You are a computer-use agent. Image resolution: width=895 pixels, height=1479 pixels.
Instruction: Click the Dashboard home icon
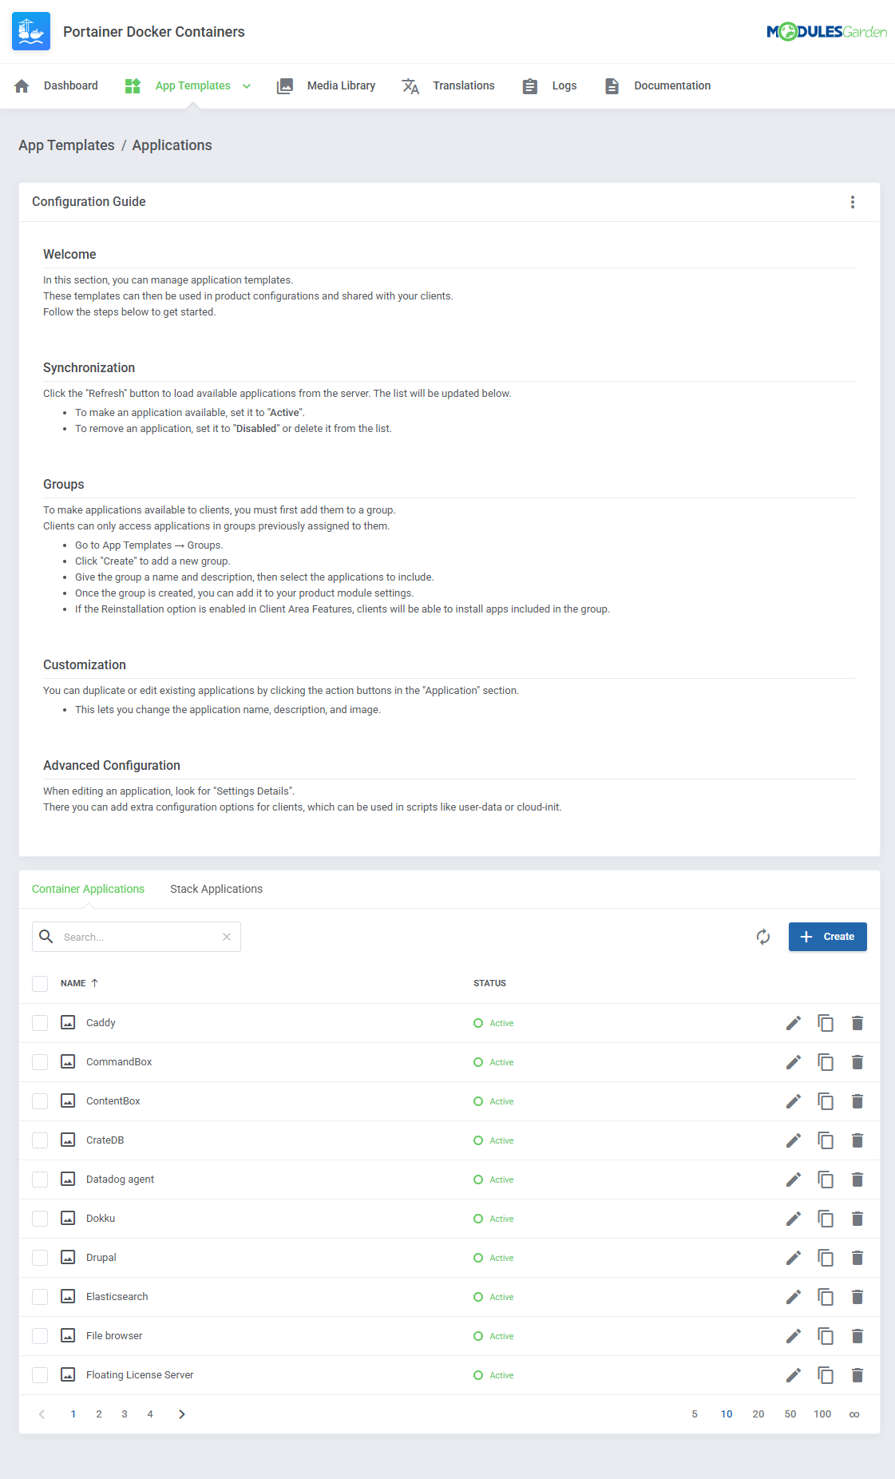(x=22, y=86)
